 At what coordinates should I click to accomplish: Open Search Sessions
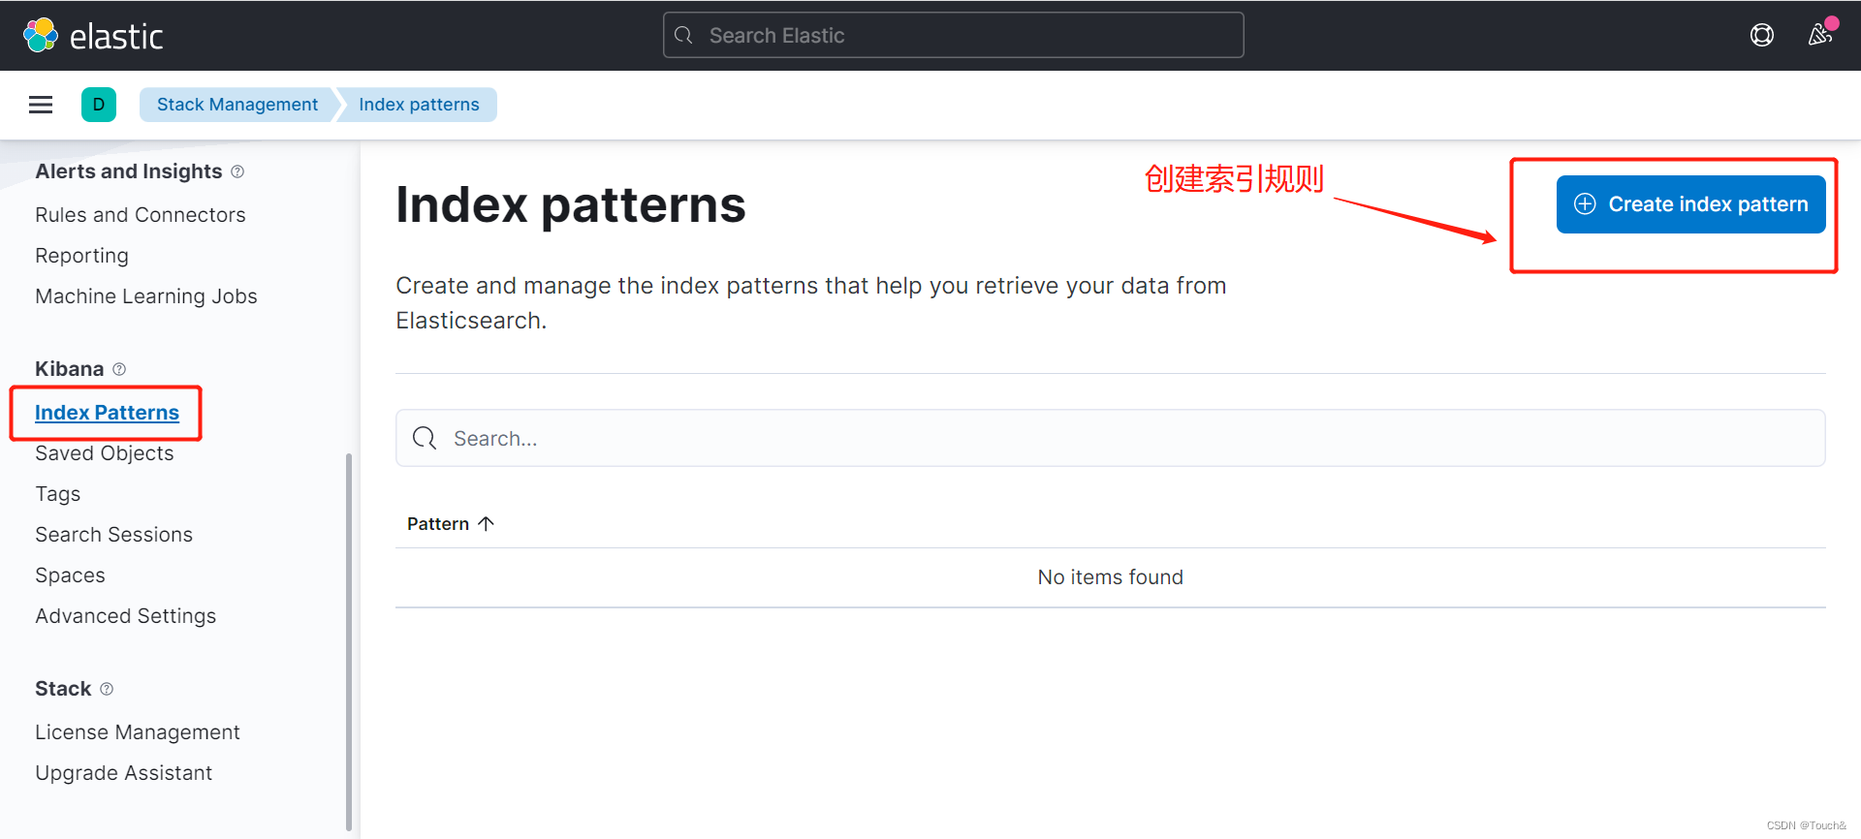[x=114, y=535]
